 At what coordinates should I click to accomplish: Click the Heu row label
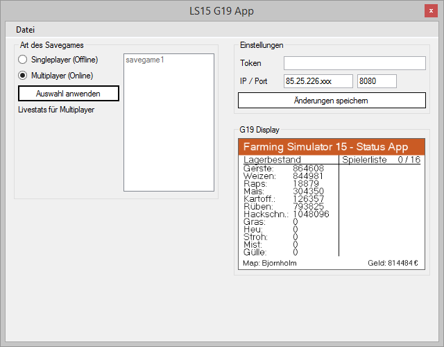click(253, 230)
